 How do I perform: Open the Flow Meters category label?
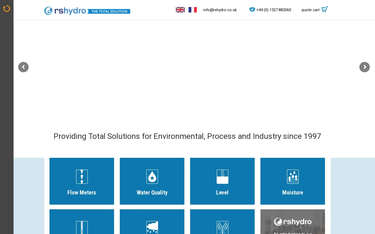tap(82, 192)
